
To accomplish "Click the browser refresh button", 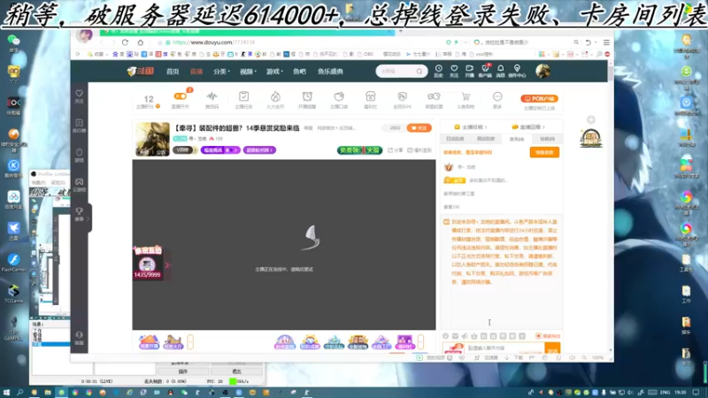I will [125, 42].
